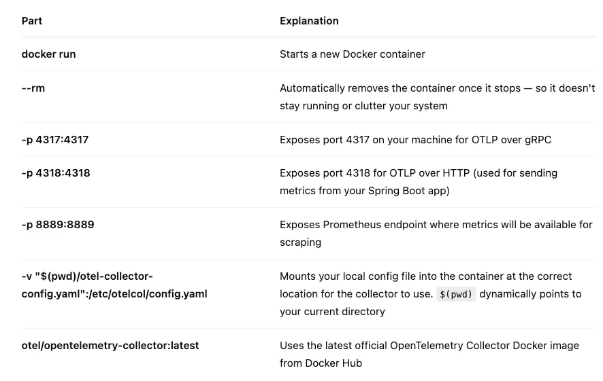Click the 'otel/opentelemetry-collector:latest' image name cell

[110, 346]
